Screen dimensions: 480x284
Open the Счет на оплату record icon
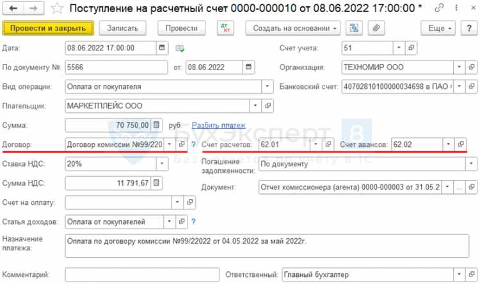pos(189,202)
